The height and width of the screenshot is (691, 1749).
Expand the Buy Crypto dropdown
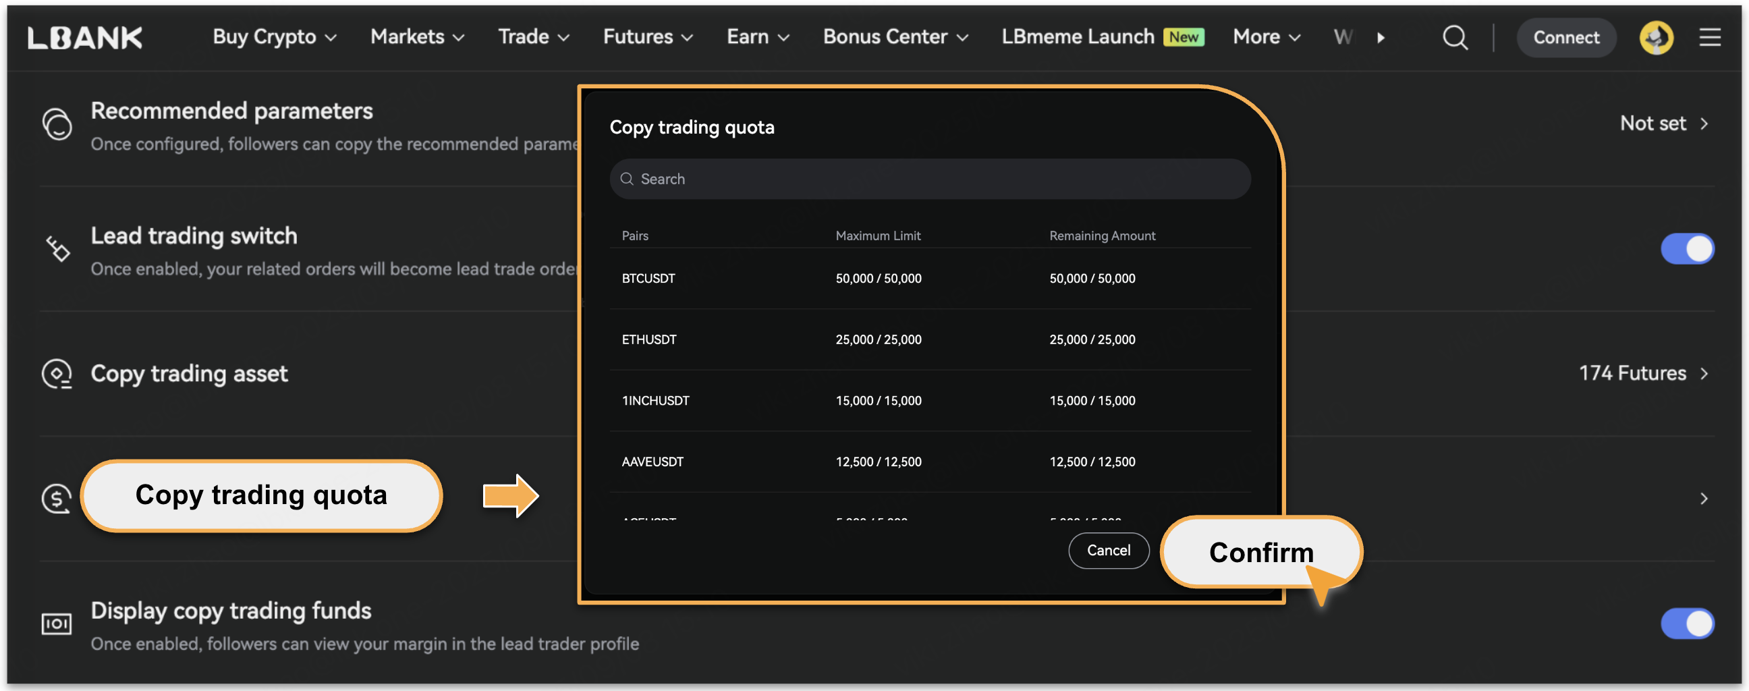(x=275, y=37)
